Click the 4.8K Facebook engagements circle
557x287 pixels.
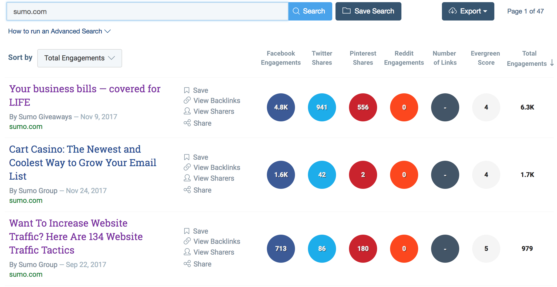pyautogui.click(x=281, y=107)
